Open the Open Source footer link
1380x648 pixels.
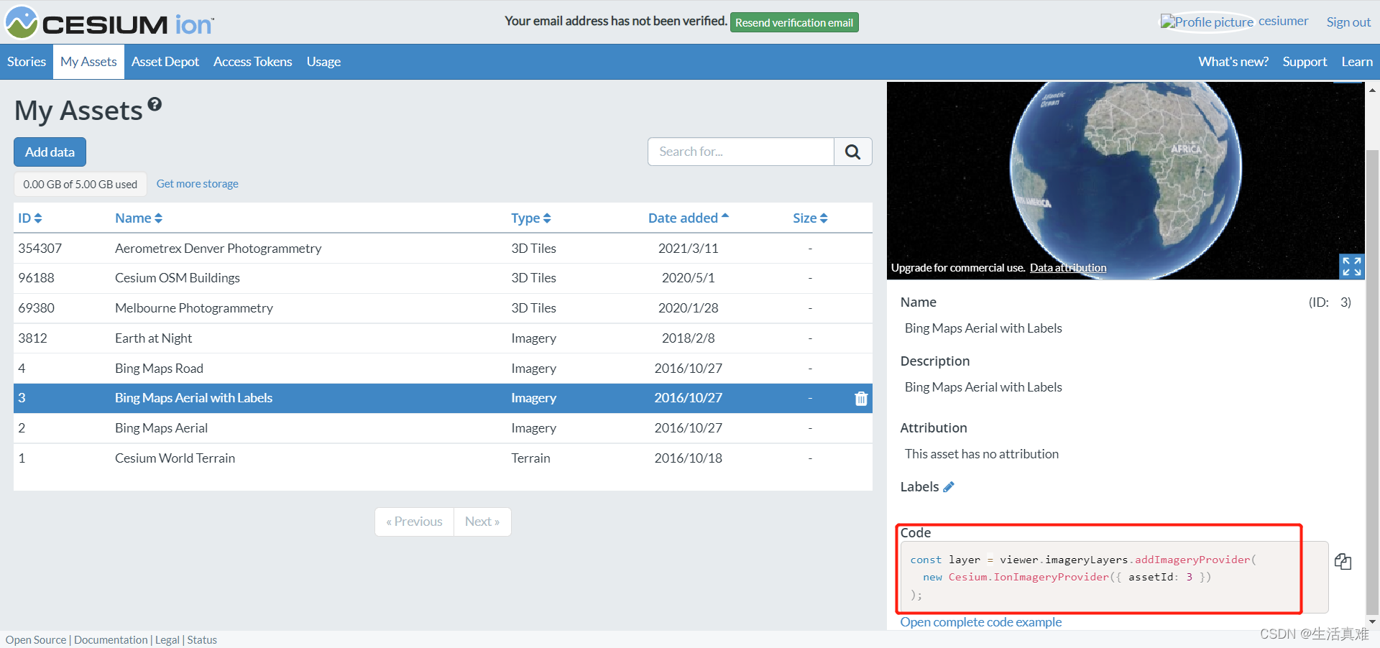[36, 640]
